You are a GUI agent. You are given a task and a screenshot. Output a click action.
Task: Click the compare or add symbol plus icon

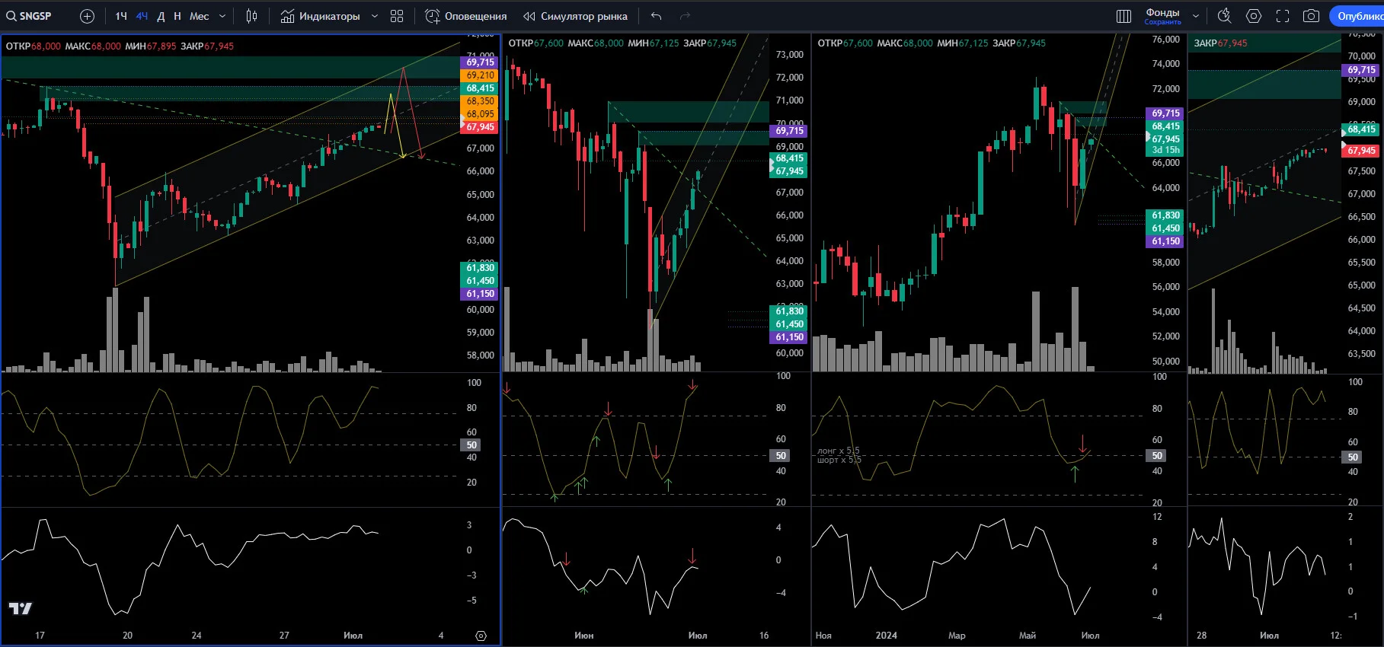click(x=87, y=16)
